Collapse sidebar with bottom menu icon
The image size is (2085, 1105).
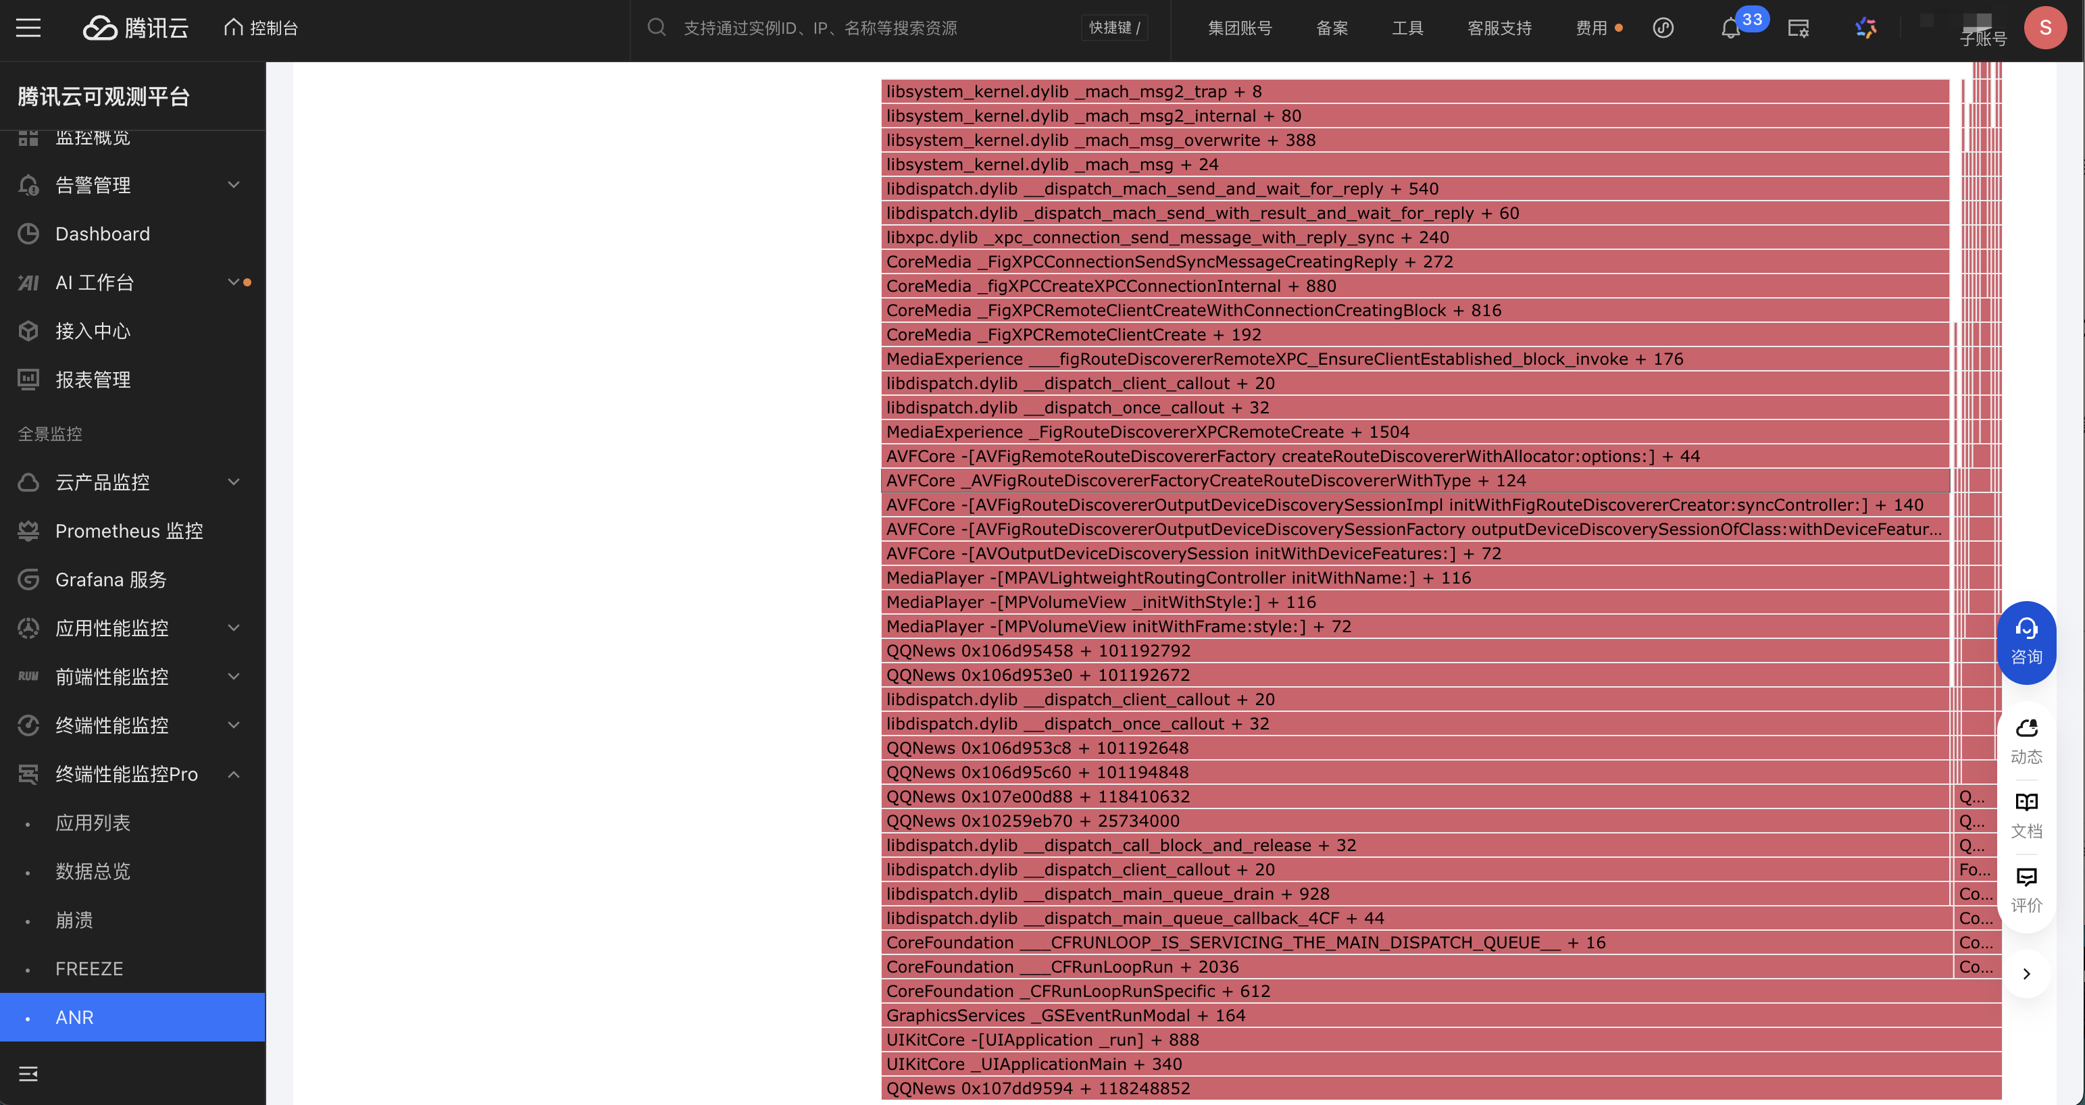coord(28,1073)
